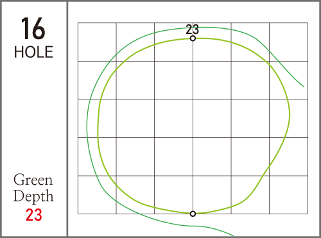321x238 pixels.
Task: Click the bottom green depth marker circle
Action: point(193,214)
